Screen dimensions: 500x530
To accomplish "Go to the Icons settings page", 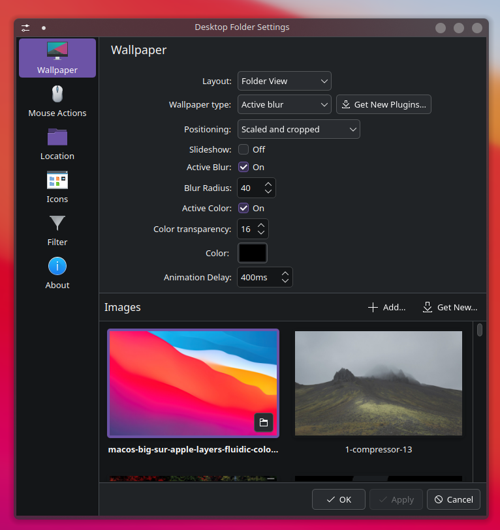I will point(57,187).
